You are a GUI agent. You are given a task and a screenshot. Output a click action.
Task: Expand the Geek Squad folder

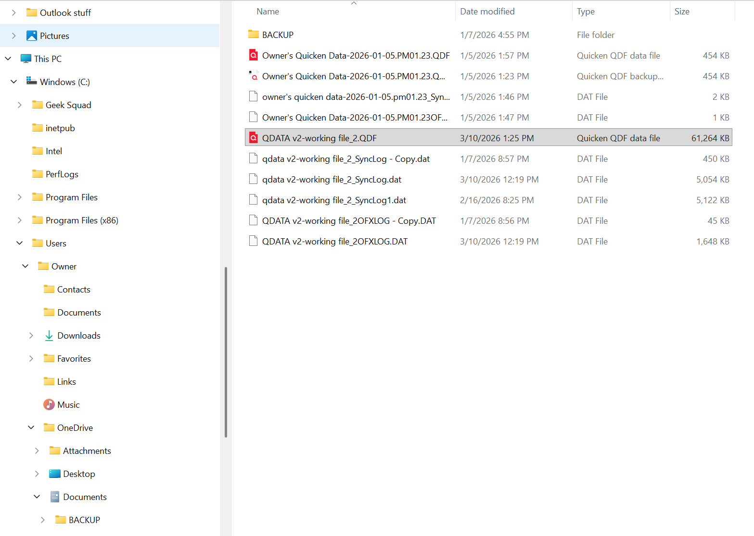click(x=19, y=105)
